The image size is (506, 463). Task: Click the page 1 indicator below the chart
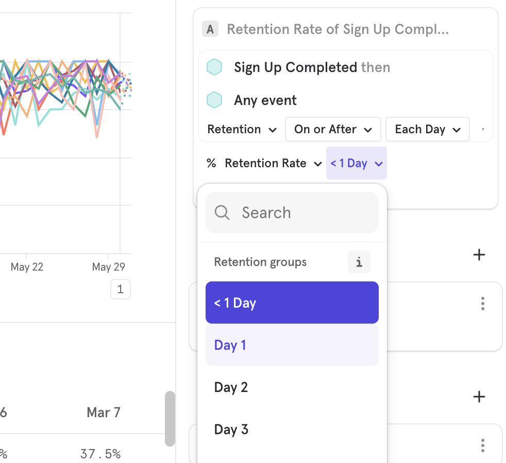click(120, 289)
